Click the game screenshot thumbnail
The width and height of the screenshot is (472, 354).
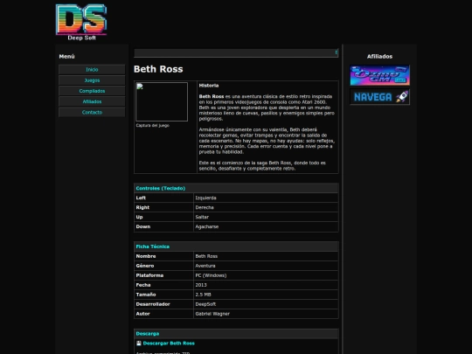(162, 101)
